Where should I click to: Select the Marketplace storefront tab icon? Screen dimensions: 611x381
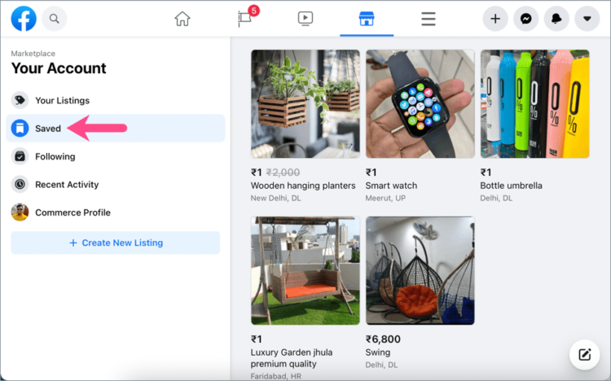tap(367, 18)
